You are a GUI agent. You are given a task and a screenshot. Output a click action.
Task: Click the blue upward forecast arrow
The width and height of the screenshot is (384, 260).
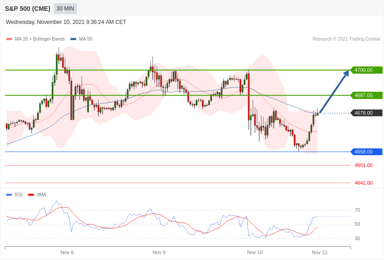click(x=334, y=91)
